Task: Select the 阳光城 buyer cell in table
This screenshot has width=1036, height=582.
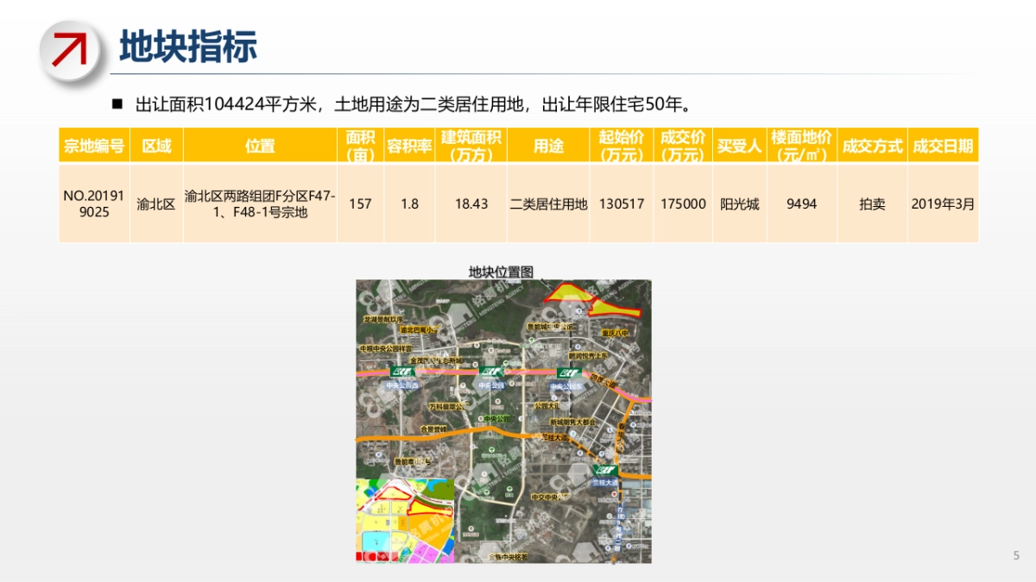Action: [738, 204]
